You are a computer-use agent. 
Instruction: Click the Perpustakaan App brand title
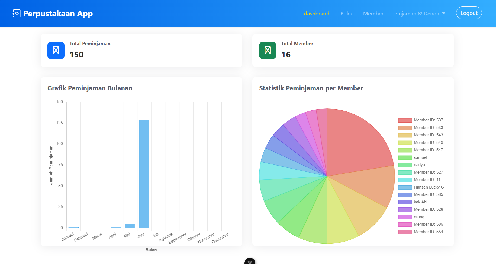(58, 14)
